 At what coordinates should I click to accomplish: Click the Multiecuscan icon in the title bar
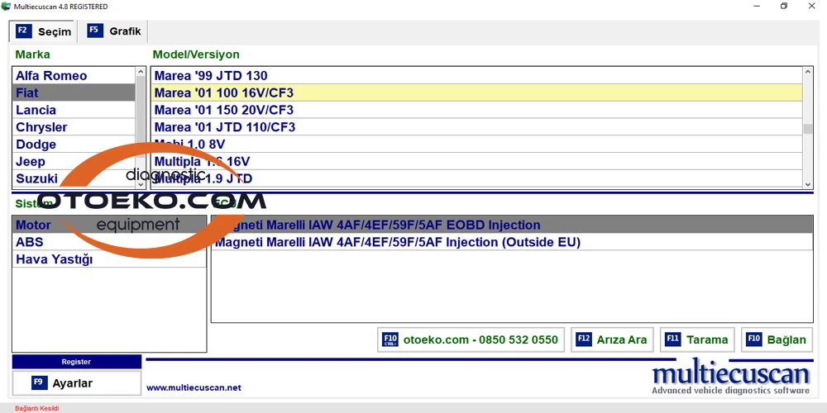pos(7,7)
